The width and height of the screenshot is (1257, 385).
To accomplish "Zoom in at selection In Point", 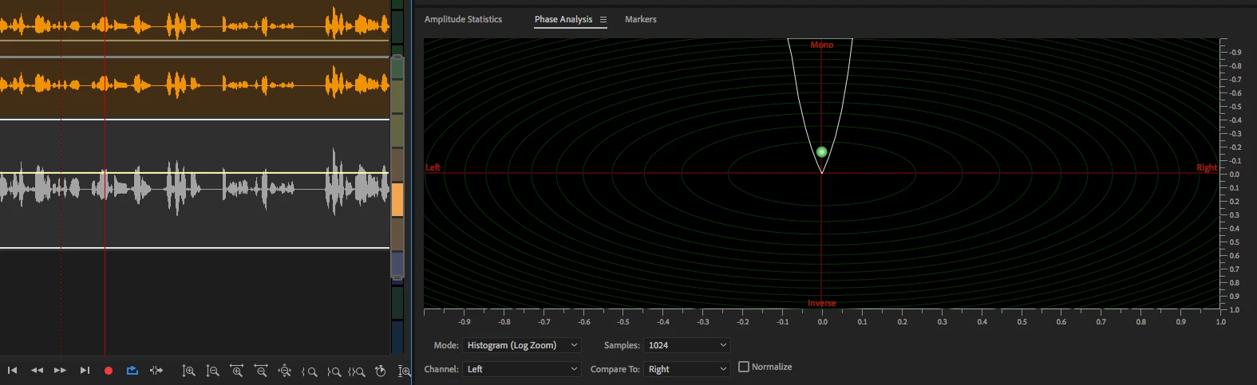I will [309, 371].
